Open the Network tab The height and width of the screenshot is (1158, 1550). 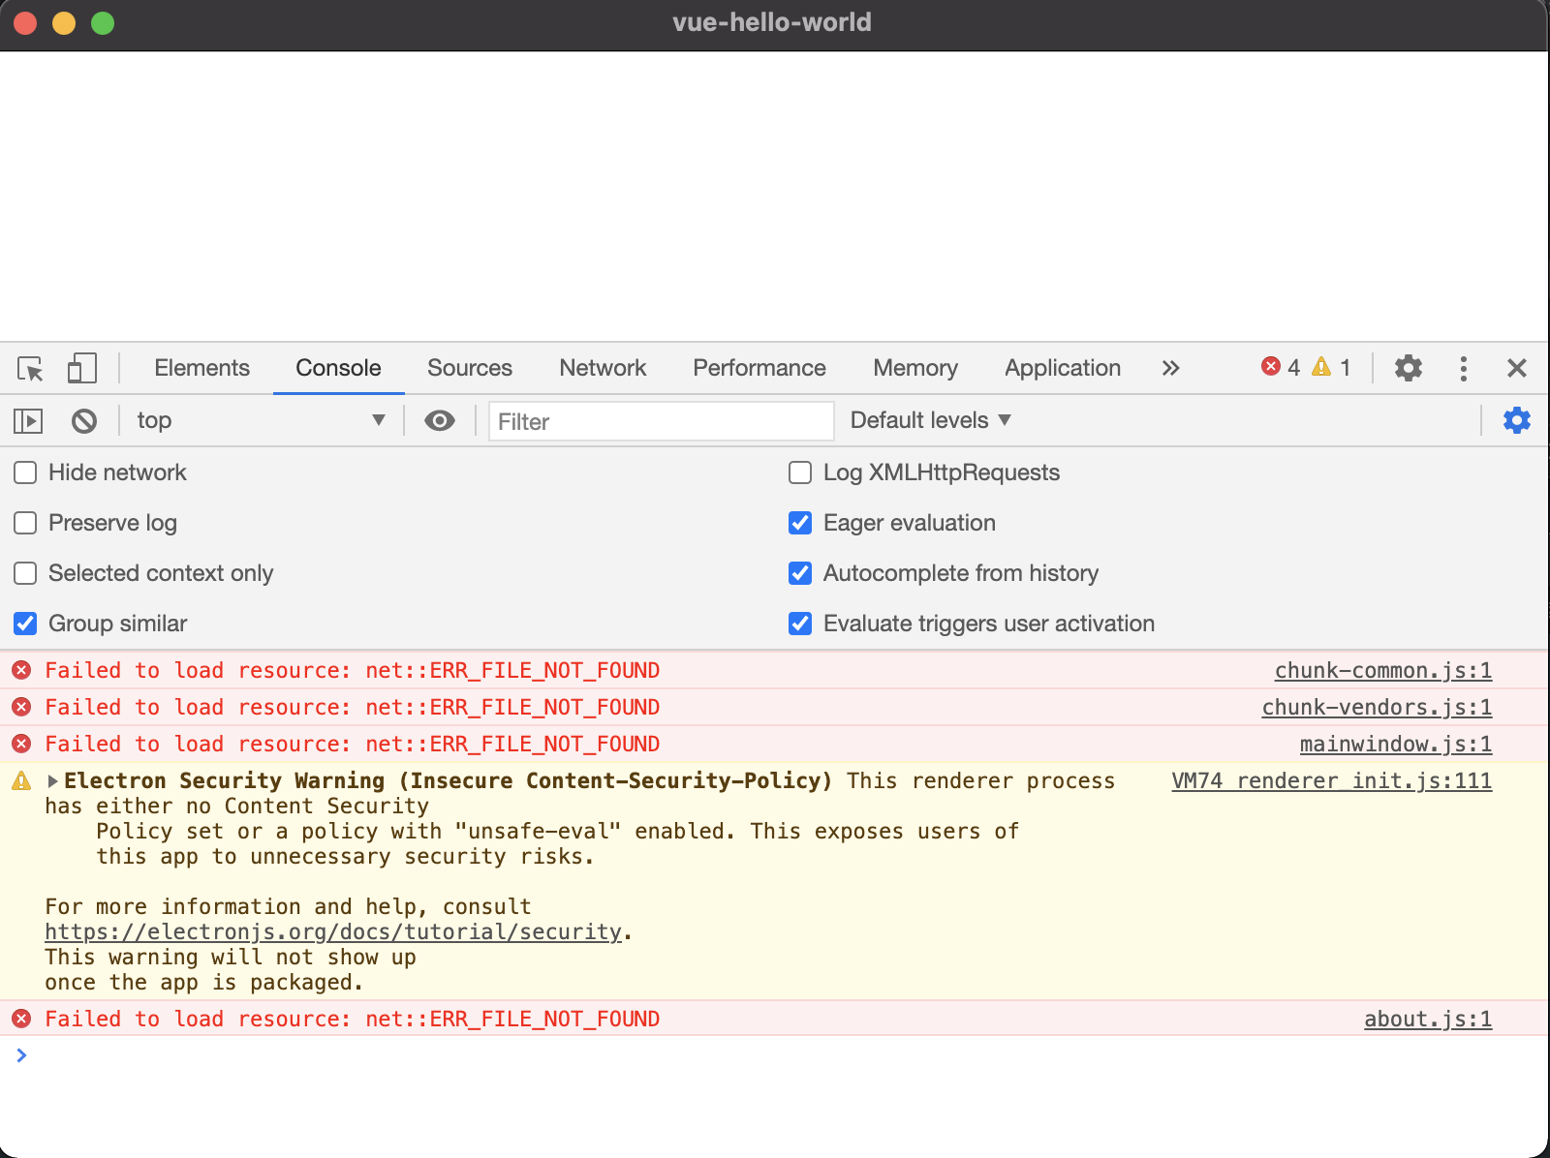click(603, 368)
